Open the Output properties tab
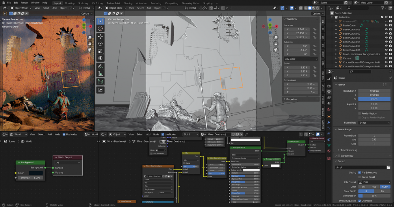This screenshot has width=394, height=207. [329, 92]
